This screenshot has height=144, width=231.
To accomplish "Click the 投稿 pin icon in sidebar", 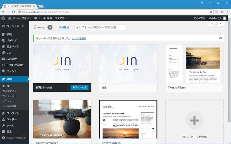I will point(4,35).
